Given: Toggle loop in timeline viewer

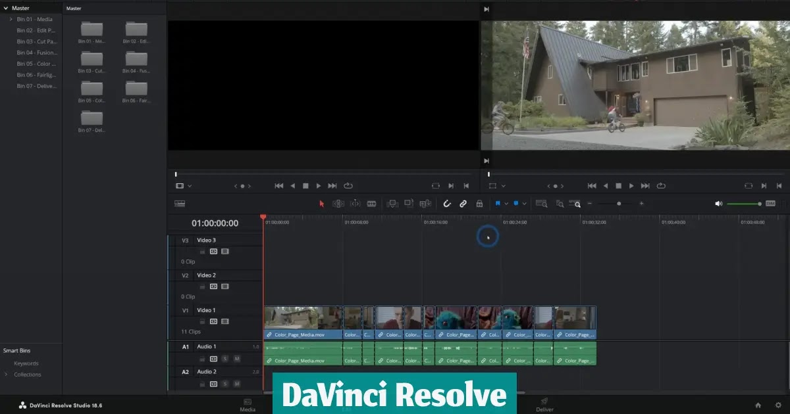Looking at the screenshot, I should [661, 186].
